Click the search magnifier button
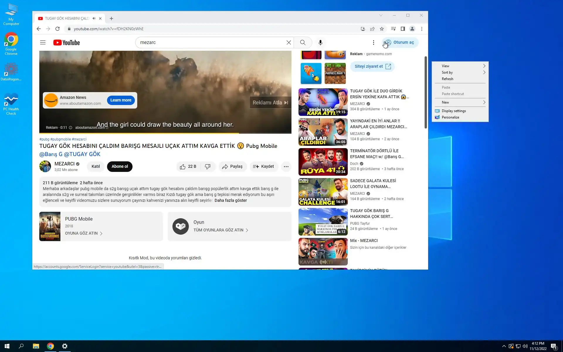 point(303,43)
